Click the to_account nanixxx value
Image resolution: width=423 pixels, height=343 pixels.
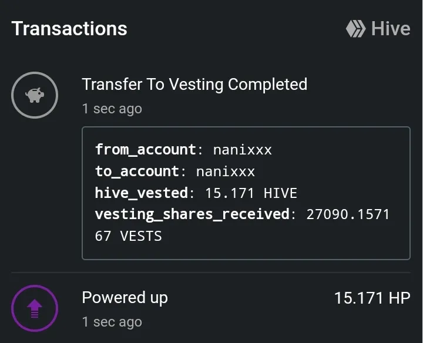click(x=225, y=171)
